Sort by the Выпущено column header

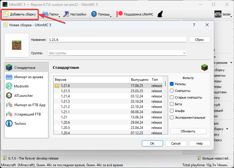140,80
